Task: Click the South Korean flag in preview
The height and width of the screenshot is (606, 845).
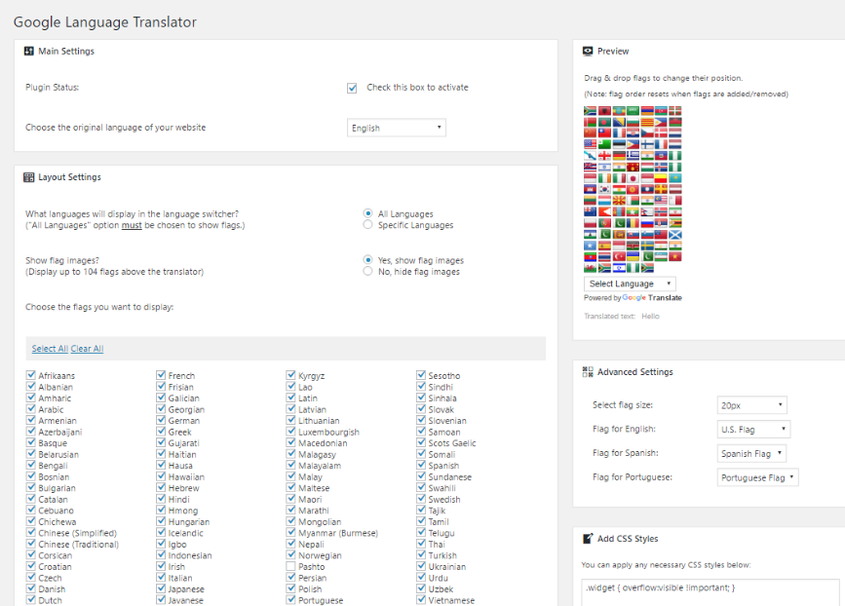Action: click(604, 189)
